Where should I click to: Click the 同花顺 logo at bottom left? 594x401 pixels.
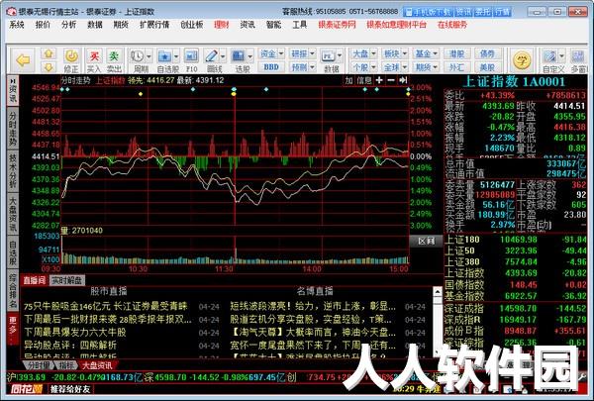pos(26,388)
